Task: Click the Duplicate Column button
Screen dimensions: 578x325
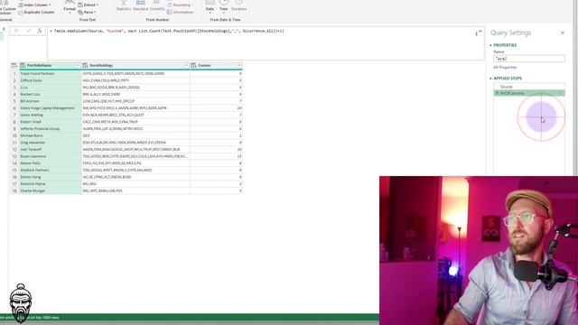Action: (36, 12)
